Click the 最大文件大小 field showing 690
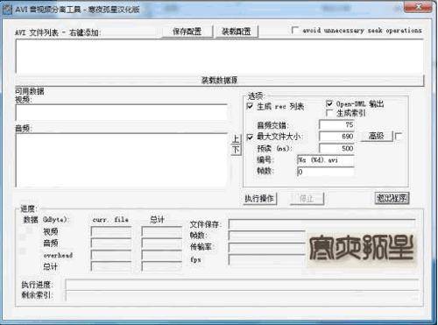 point(336,137)
